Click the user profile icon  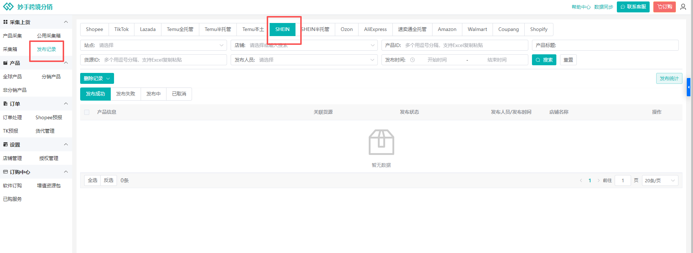point(683,7)
